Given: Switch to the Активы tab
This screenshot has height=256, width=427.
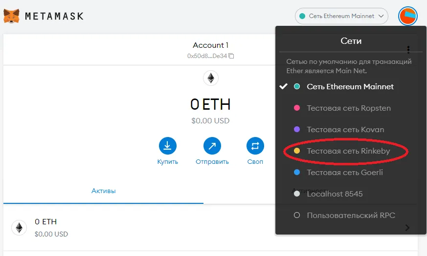Looking at the screenshot, I should [x=104, y=191].
